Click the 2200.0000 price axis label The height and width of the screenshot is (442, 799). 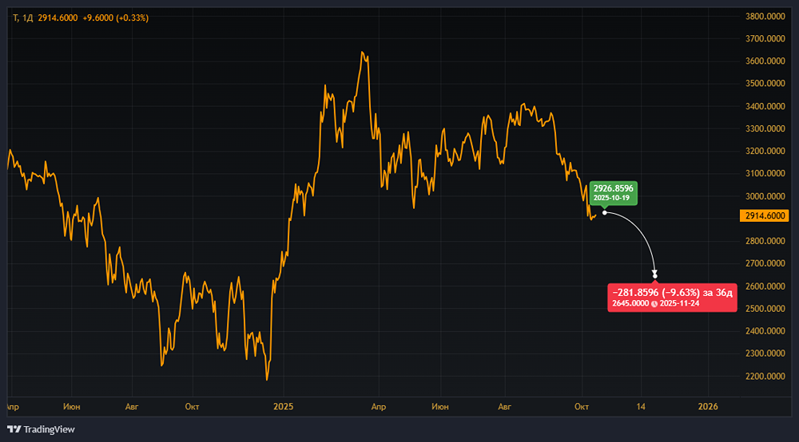[765, 377]
